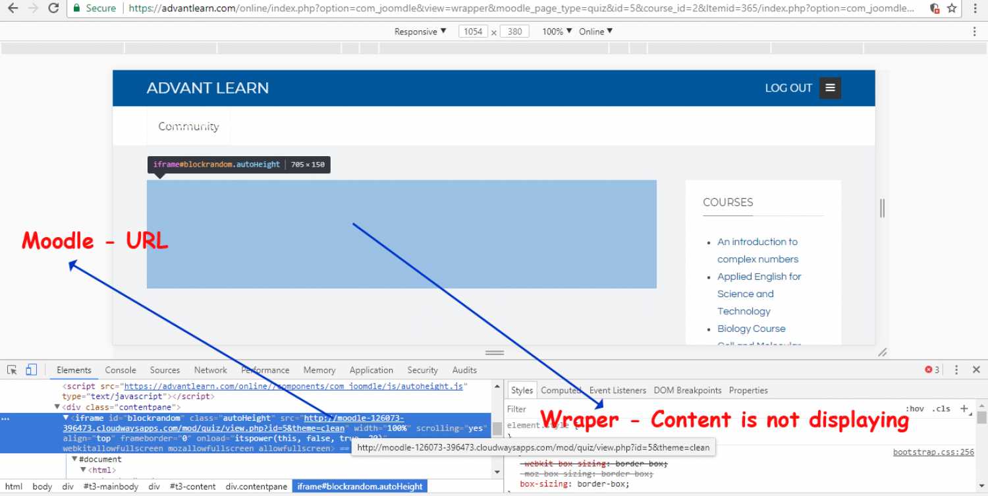Open DevTools customize three-dot menu
The image size is (988, 496).
956,370
